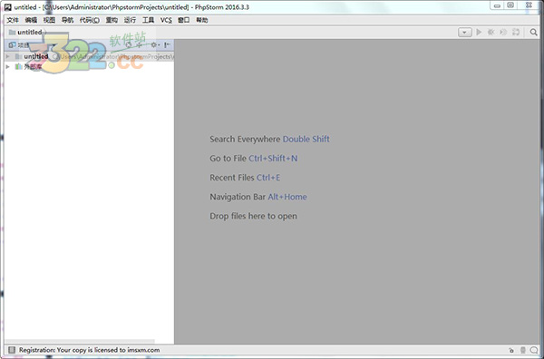Image resolution: width=544 pixels, height=359 pixels.
Task: Open the 代码(C) menu
Action: coord(90,20)
